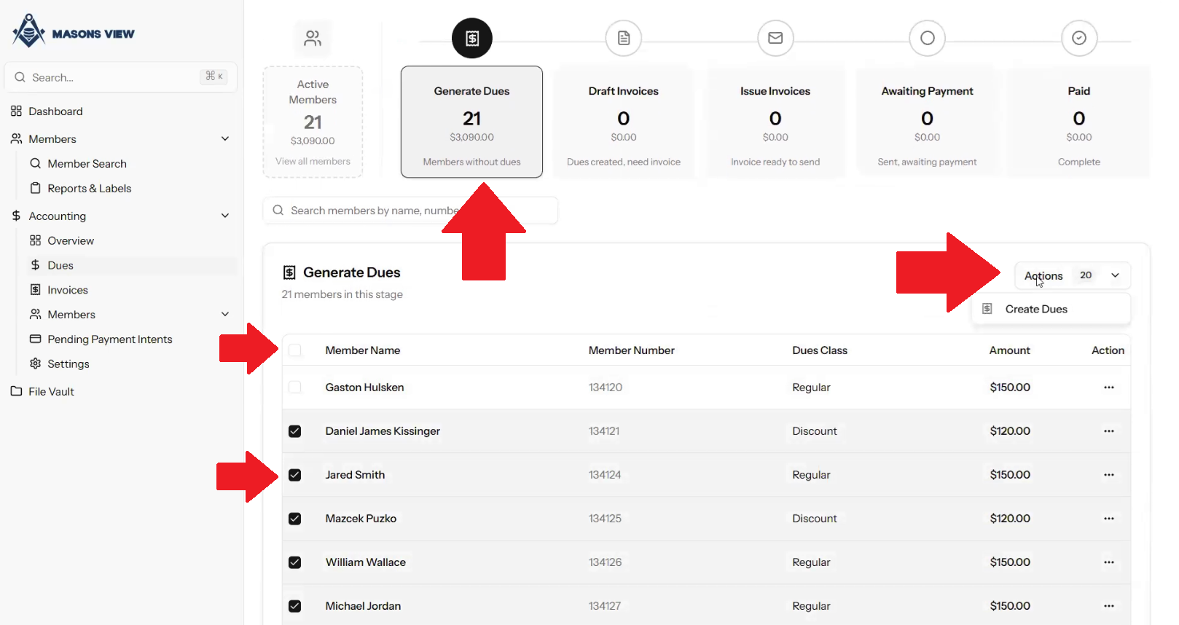1179x625 pixels.
Task: Click the Issue Invoices envelope step icon
Action: (x=775, y=38)
